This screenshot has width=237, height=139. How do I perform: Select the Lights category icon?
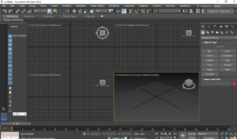[212, 32]
